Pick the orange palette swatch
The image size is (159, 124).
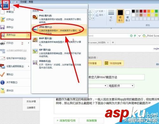pos(149,11)
